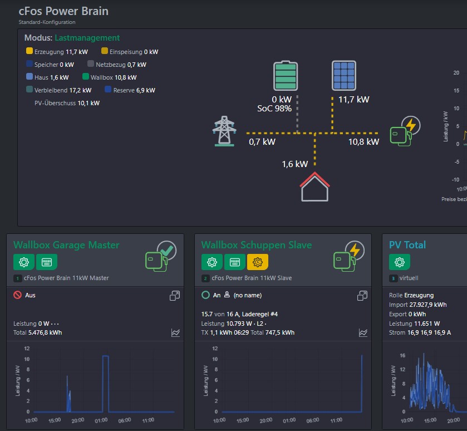Screen dimensions: 467x431
Task: Expand Schuppen Slave card in popout window
Action: (363, 296)
